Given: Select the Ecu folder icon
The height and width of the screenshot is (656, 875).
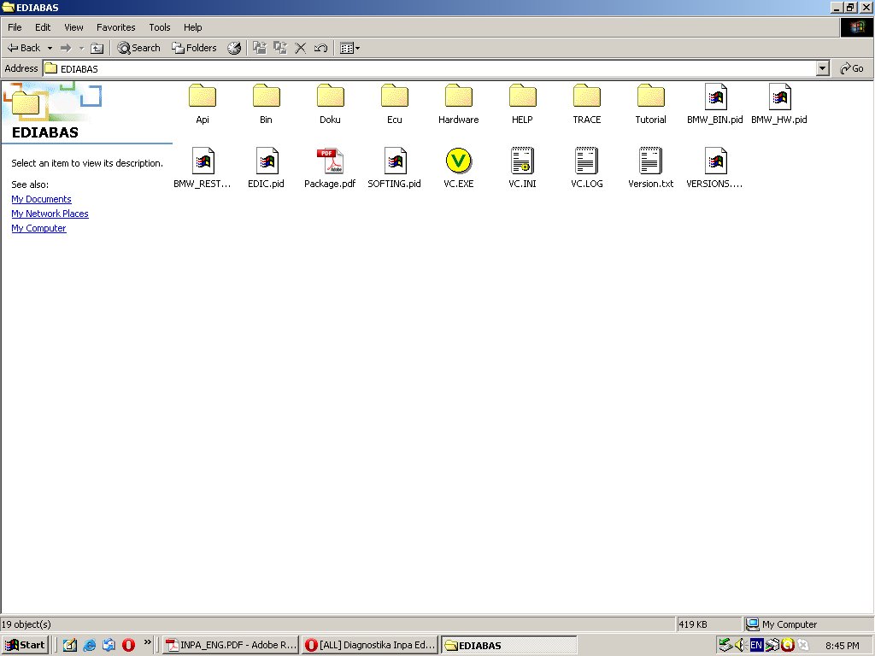Looking at the screenshot, I should tap(394, 97).
